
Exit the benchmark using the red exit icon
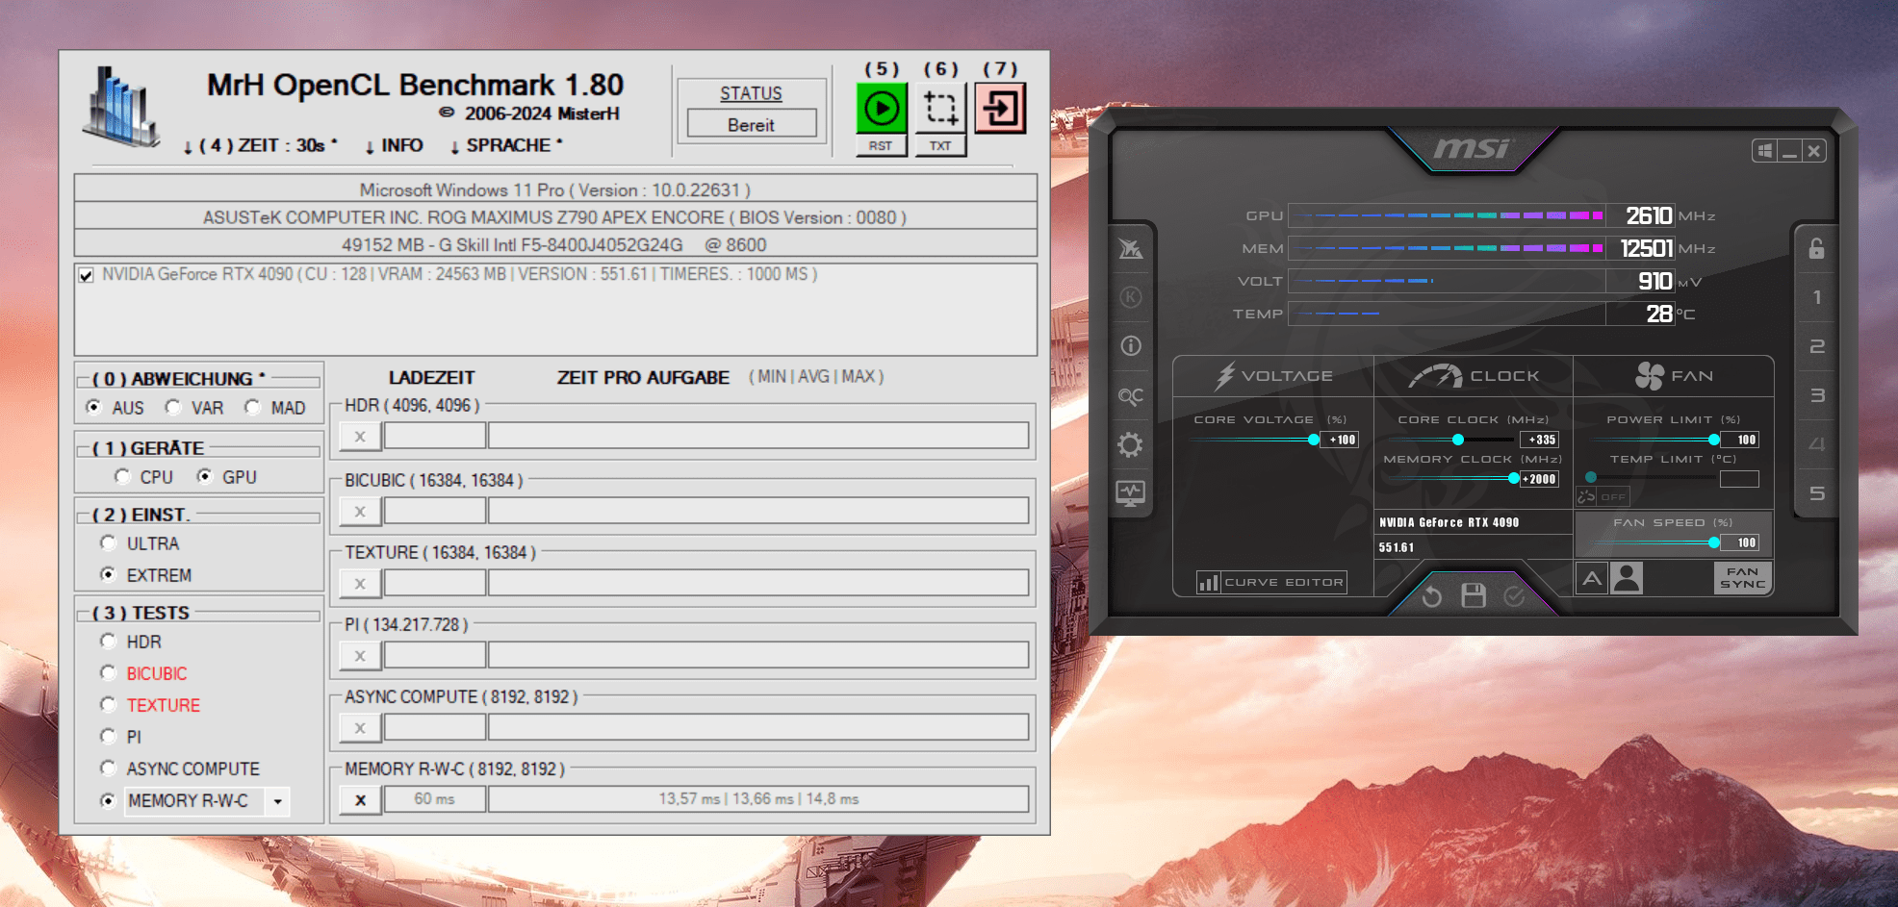pos(1000,109)
